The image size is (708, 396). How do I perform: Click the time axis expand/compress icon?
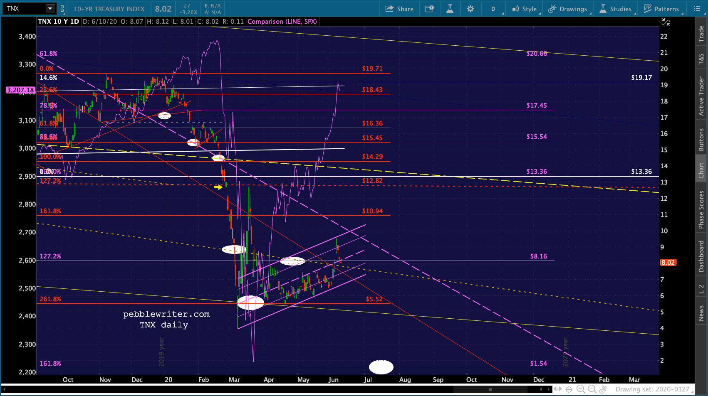point(558,389)
